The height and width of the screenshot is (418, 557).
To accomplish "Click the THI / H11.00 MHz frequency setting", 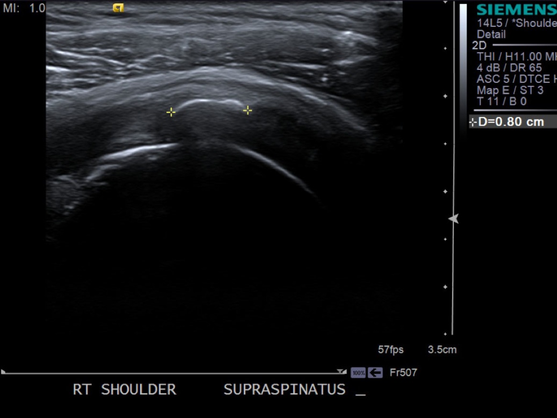I will 516,56.
